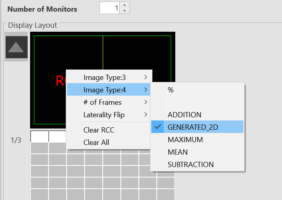
Task: Increase Number of Monitors with up stepper
Action: 125,6
